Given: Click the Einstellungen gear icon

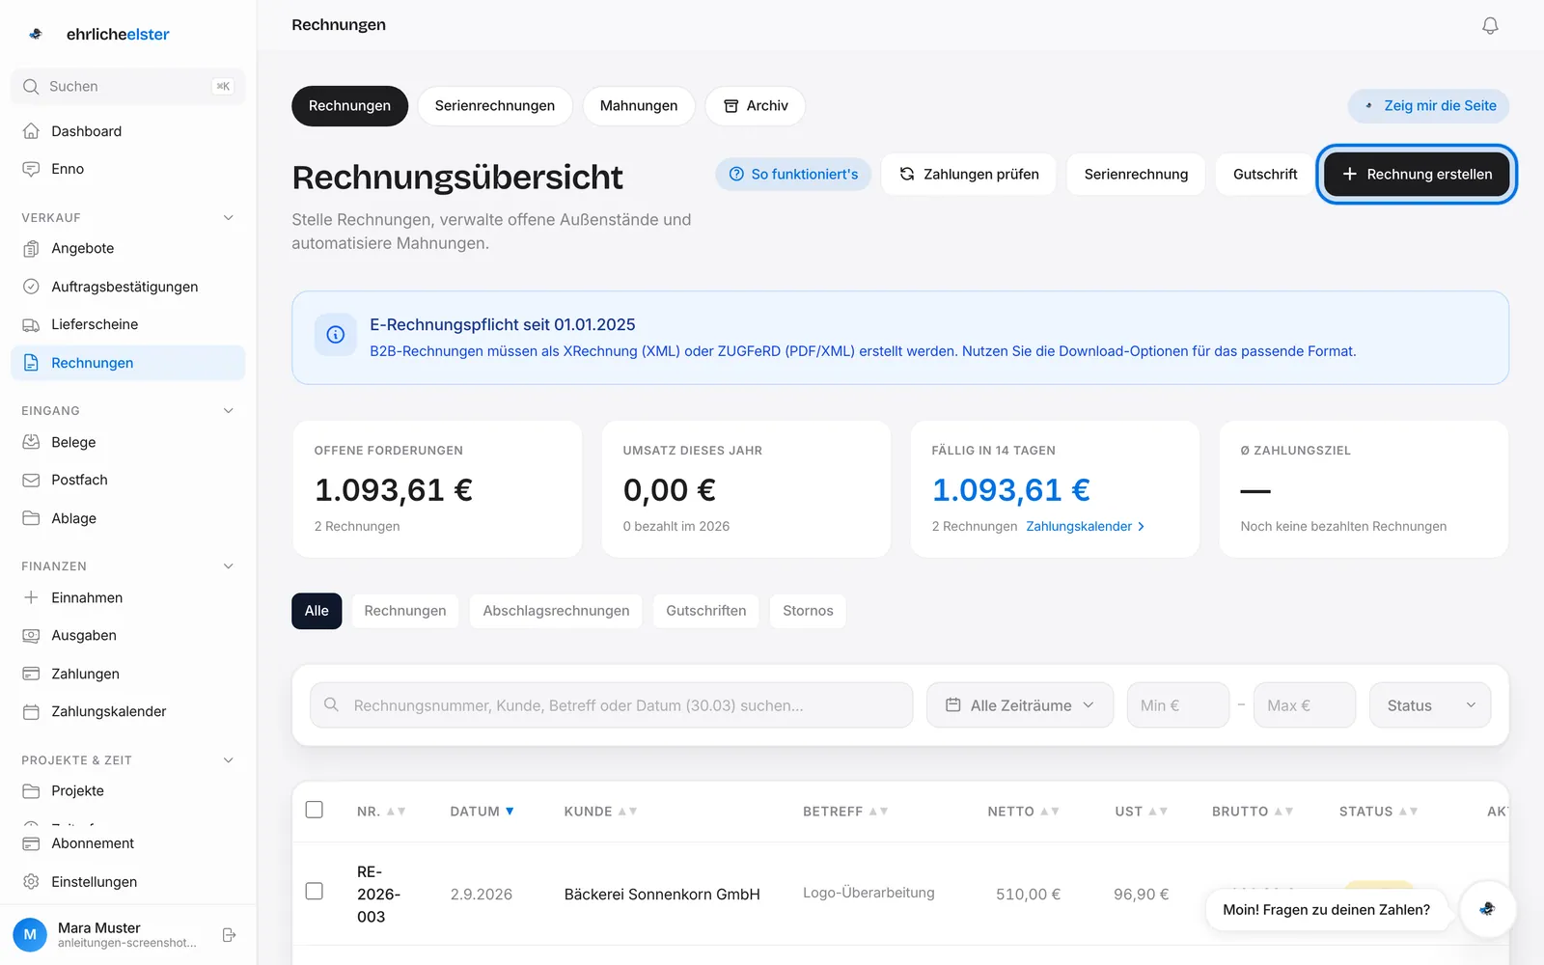Looking at the screenshot, I should tap(31, 882).
